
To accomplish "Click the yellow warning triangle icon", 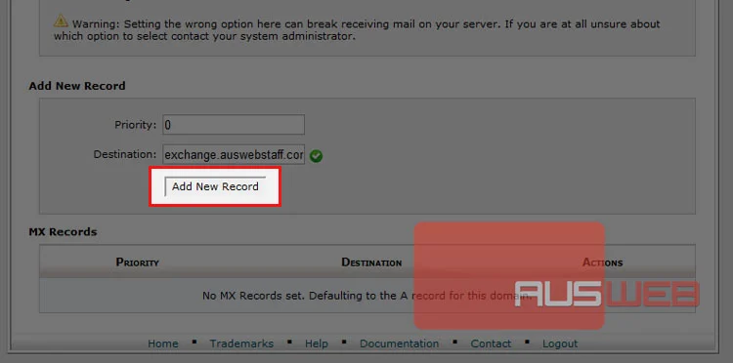I will pos(61,21).
